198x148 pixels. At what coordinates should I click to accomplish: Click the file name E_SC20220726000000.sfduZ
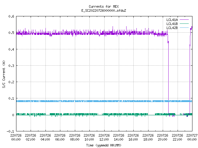(104, 10)
